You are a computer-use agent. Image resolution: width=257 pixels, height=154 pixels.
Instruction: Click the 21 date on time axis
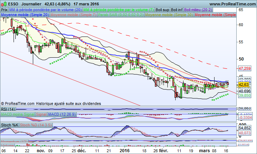coord(109,151)
